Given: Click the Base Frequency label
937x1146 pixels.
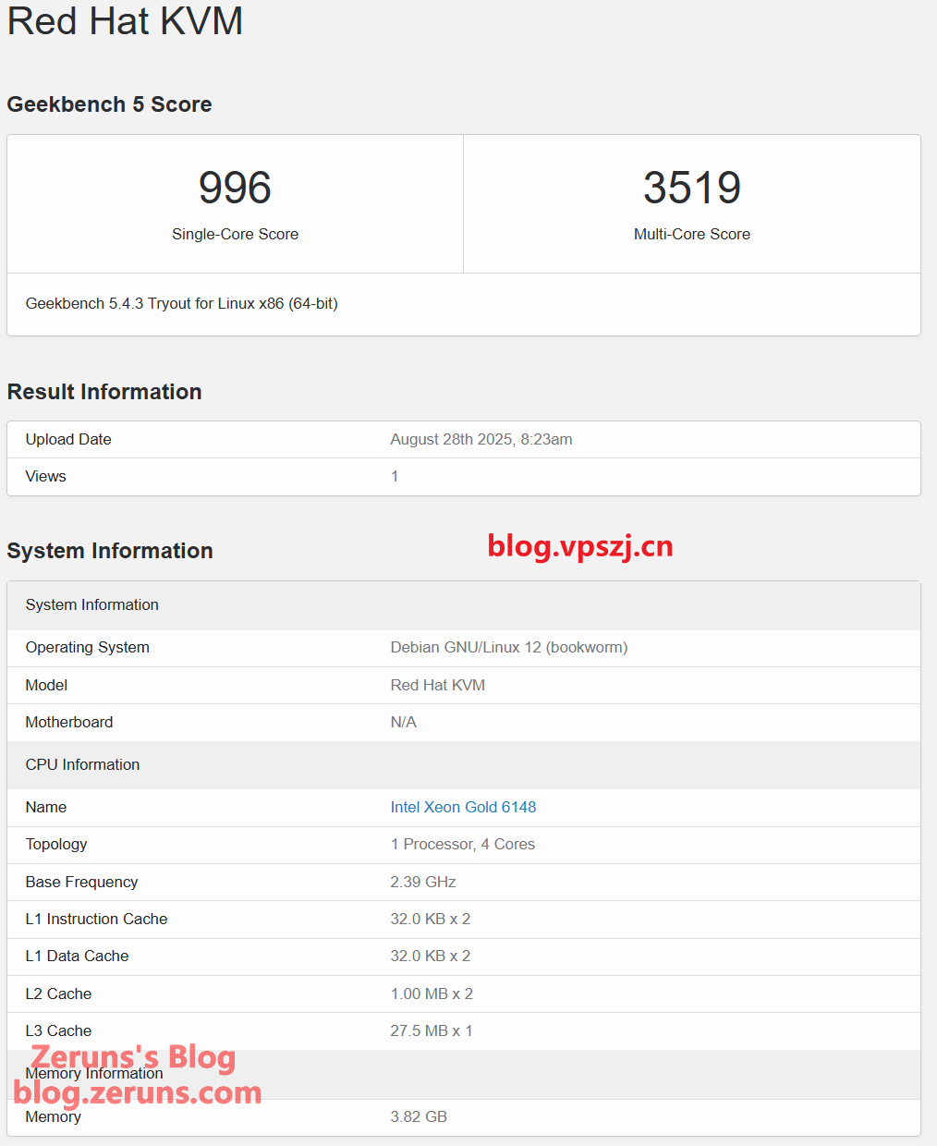Looking at the screenshot, I should 82,882.
